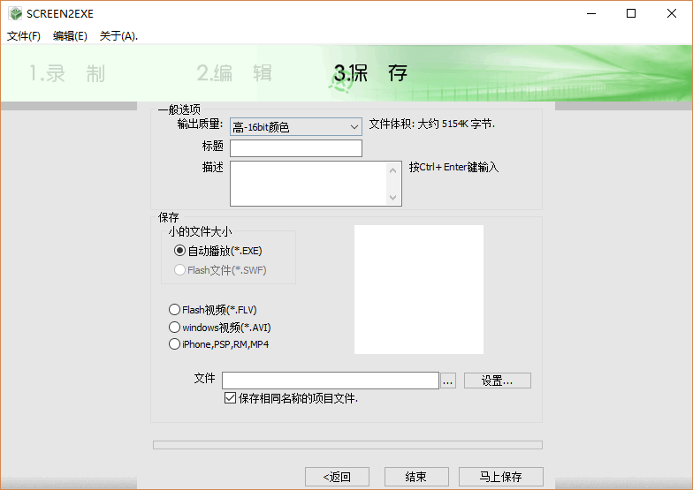Expand the 输出质量 quality dropdown
This screenshot has width=693, height=490.
click(x=295, y=127)
